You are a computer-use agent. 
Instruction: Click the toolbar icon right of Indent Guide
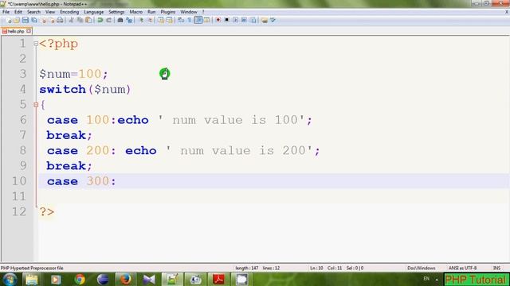point(206,20)
